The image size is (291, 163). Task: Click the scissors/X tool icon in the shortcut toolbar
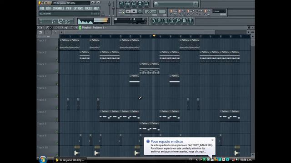point(172,21)
